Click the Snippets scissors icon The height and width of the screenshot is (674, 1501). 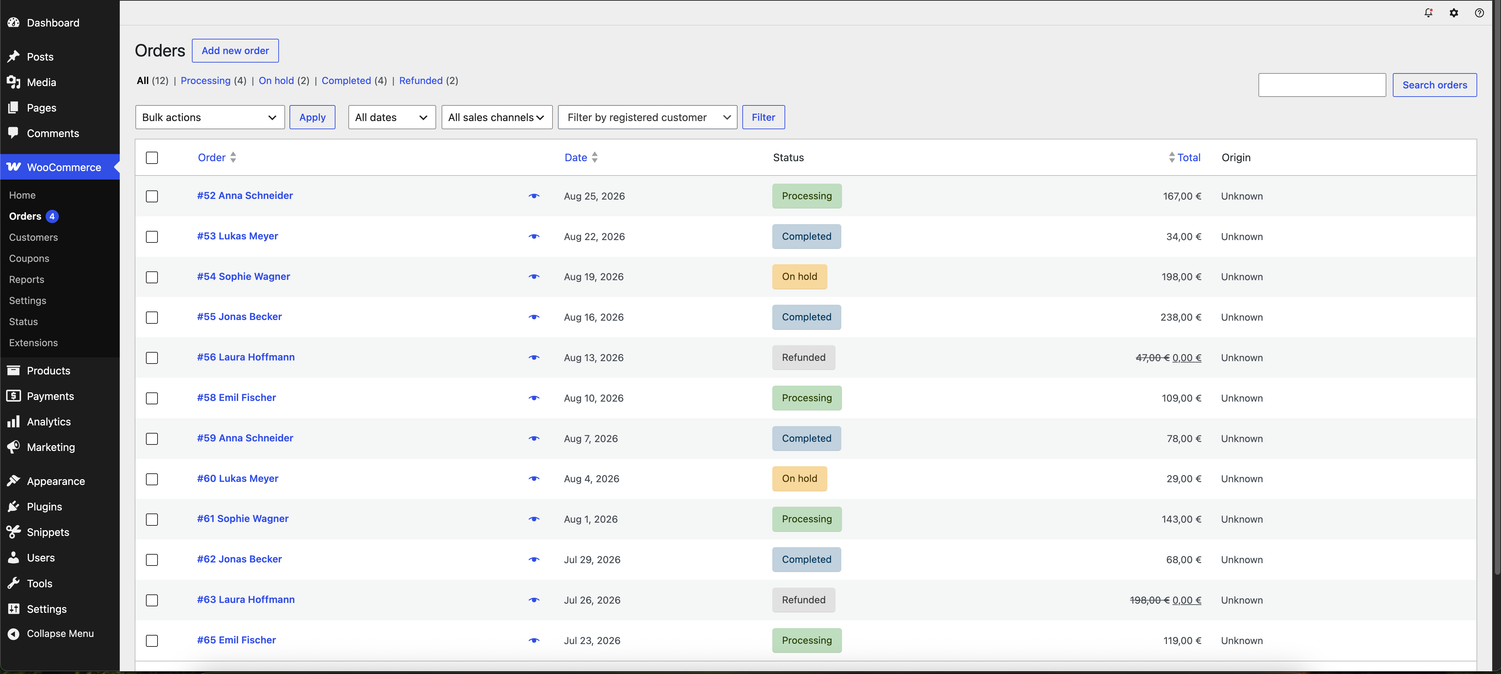tap(13, 532)
